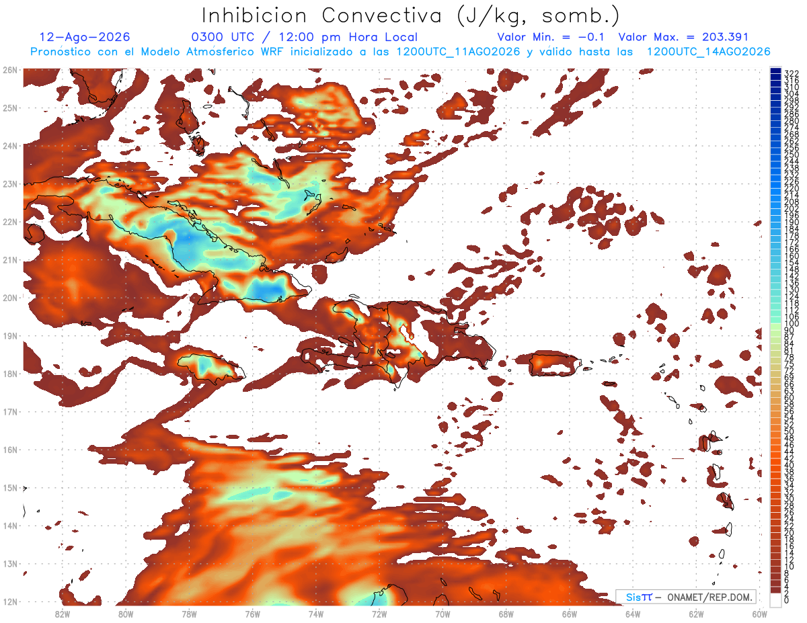Click the title 'Inhibicion Convectiva (J/kg, somb.)'
The height and width of the screenshot is (623, 807).
click(x=411, y=15)
